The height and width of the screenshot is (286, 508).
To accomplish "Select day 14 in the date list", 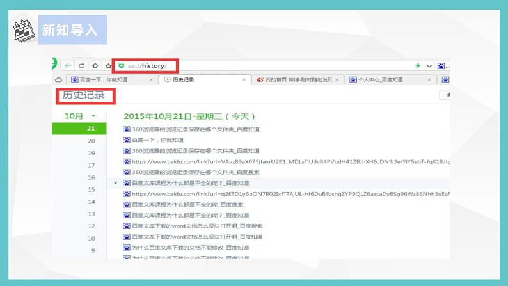I will tap(91, 202).
